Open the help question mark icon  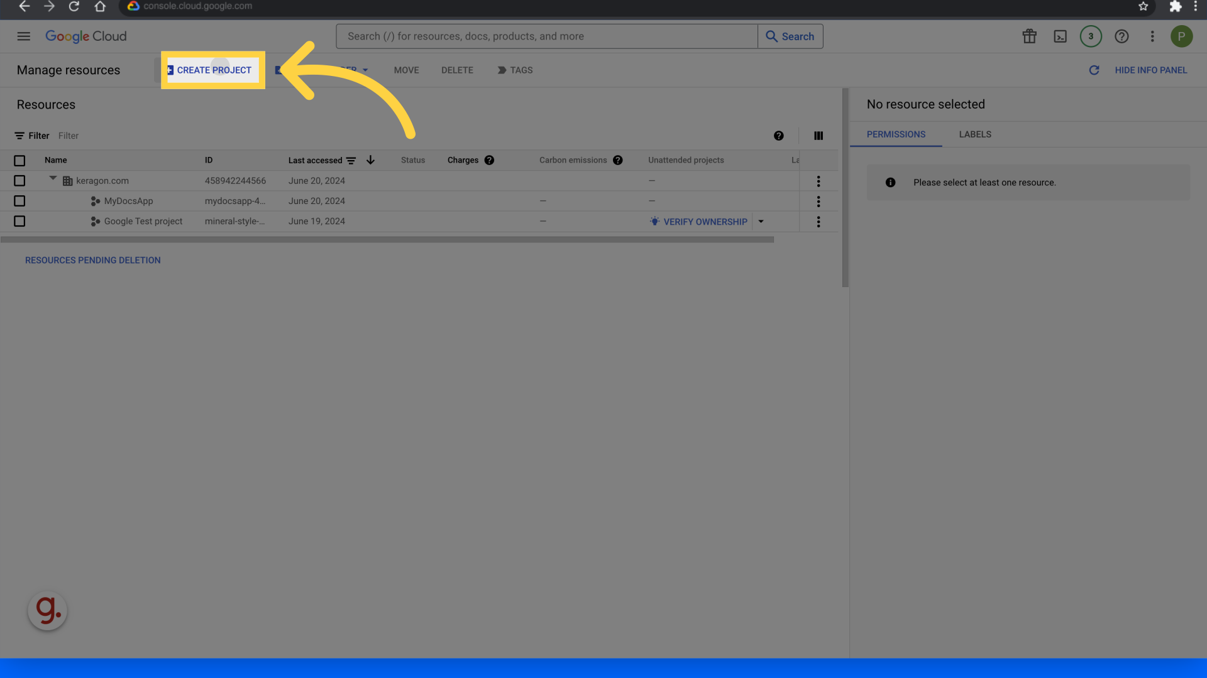1122,36
